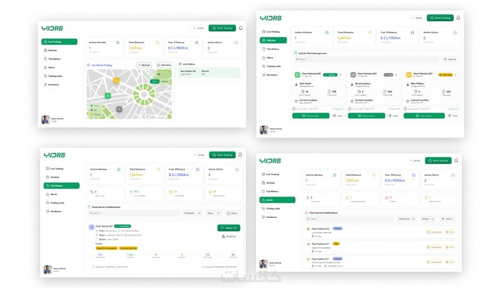View the first medium severity alert
The height and width of the screenshot is (288, 502).
tap(450, 232)
